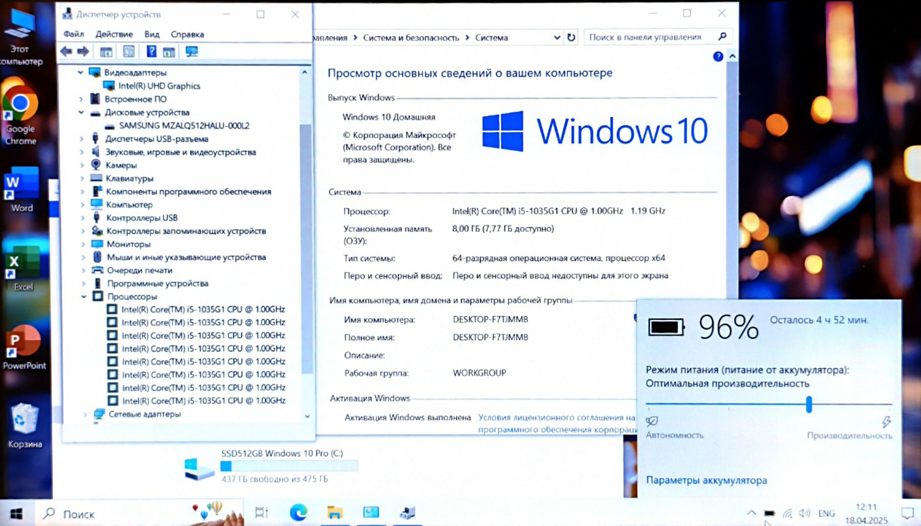Expand the Камеры node
Viewport: 921px width, 526px height.
click(x=82, y=165)
